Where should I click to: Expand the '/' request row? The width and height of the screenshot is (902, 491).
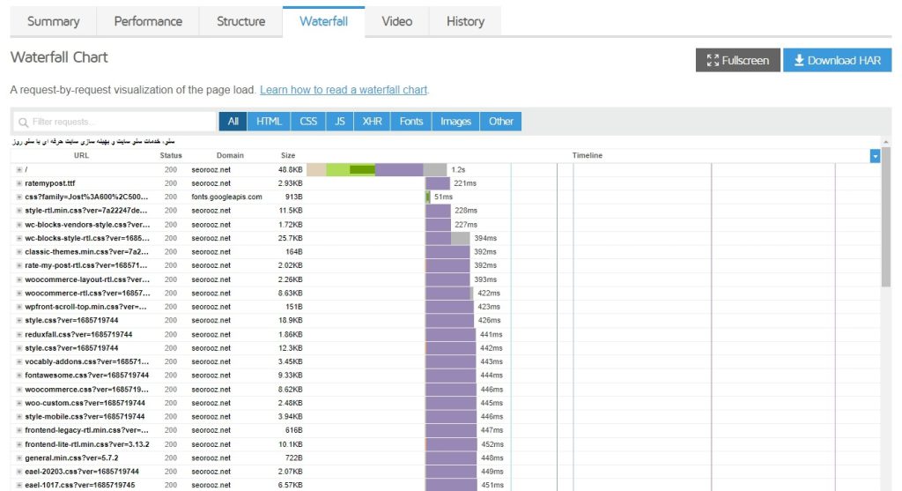(19, 170)
